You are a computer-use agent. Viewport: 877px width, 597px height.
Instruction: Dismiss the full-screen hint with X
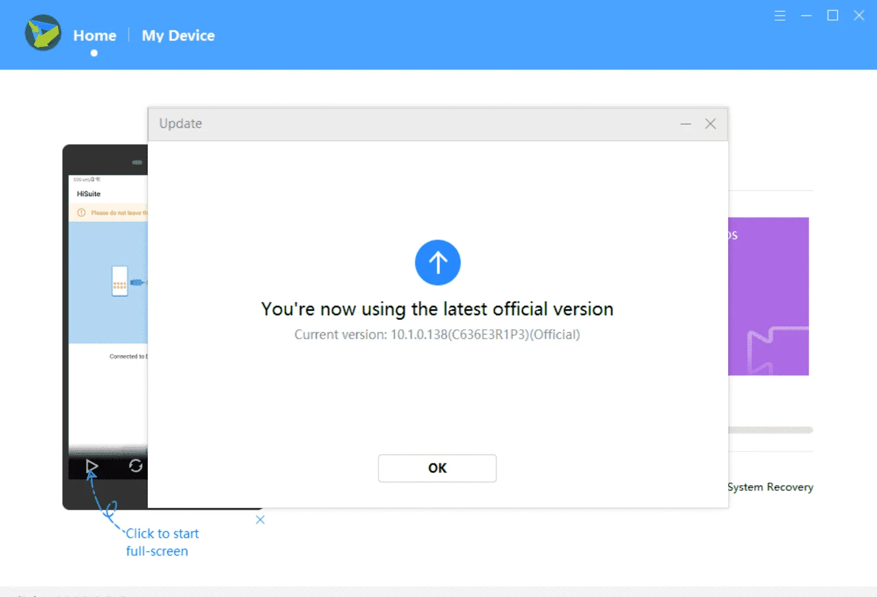[260, 520]
